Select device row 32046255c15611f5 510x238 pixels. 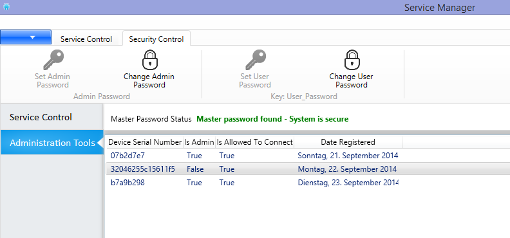pos(307,169)
